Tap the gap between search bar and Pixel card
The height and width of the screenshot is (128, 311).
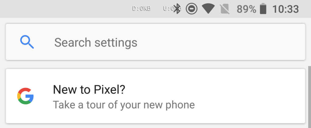tap(155, 64)
